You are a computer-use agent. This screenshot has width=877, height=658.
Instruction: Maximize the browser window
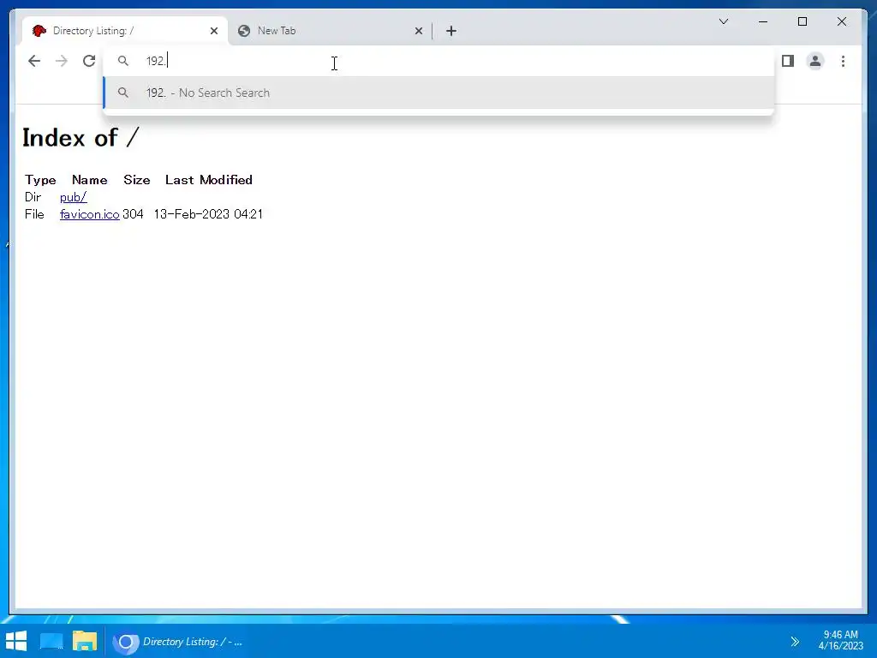pyautogui.click(x=802, y=21)
